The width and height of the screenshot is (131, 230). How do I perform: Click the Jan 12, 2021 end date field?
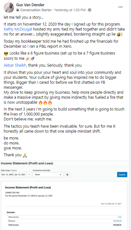pyautogui.click(x=21, y=175)
